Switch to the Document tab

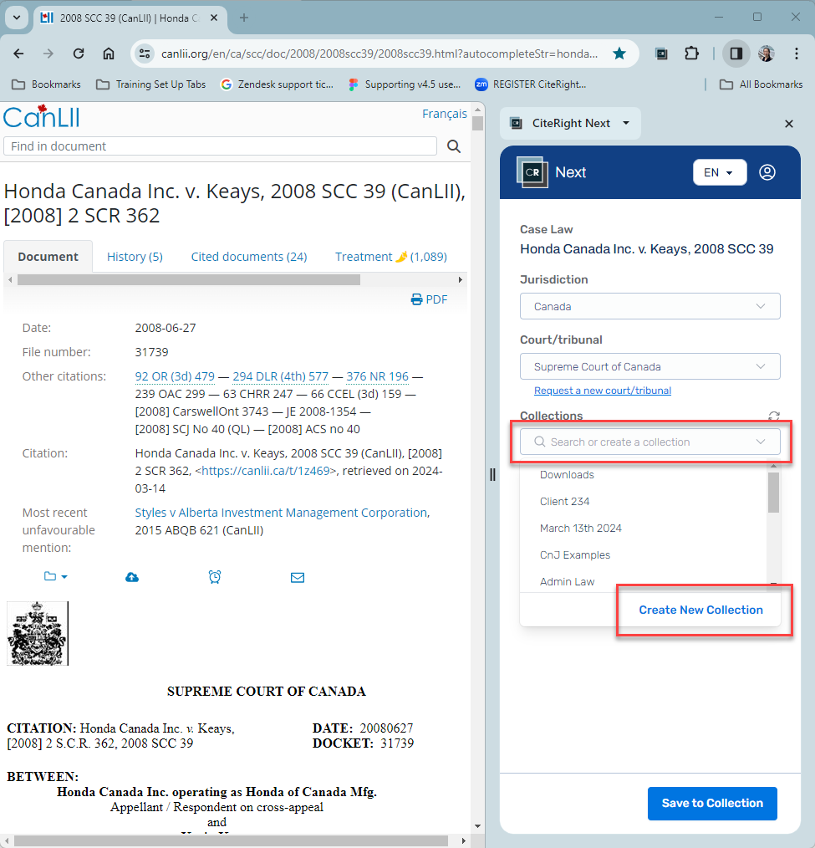pos(48,257)
